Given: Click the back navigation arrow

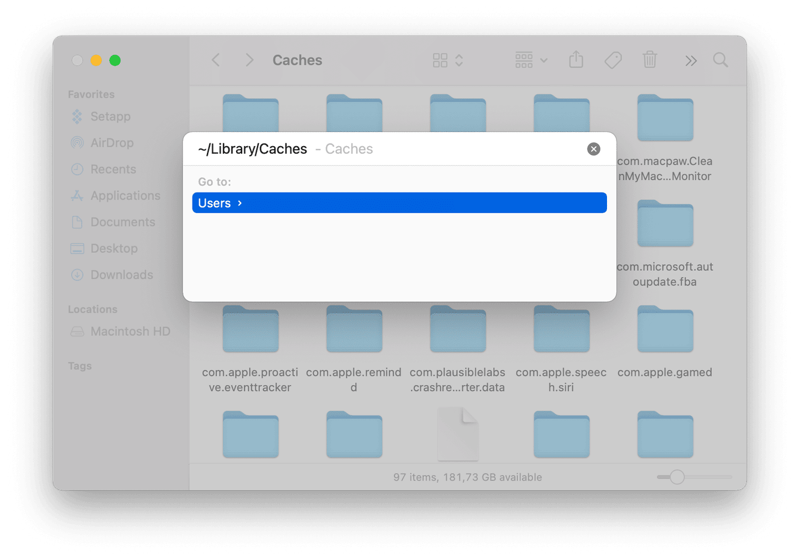Looking at the screenshot, I should pyautogui.click(x=215, y=60).
